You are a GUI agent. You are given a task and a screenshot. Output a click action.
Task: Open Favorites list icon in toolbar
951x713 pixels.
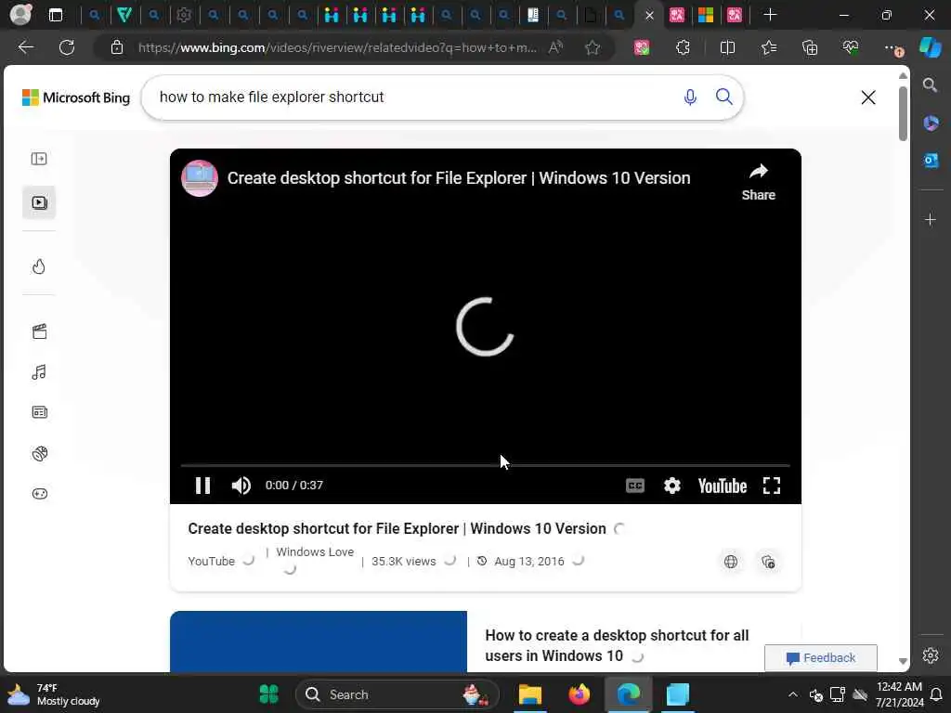click(769, 47)
